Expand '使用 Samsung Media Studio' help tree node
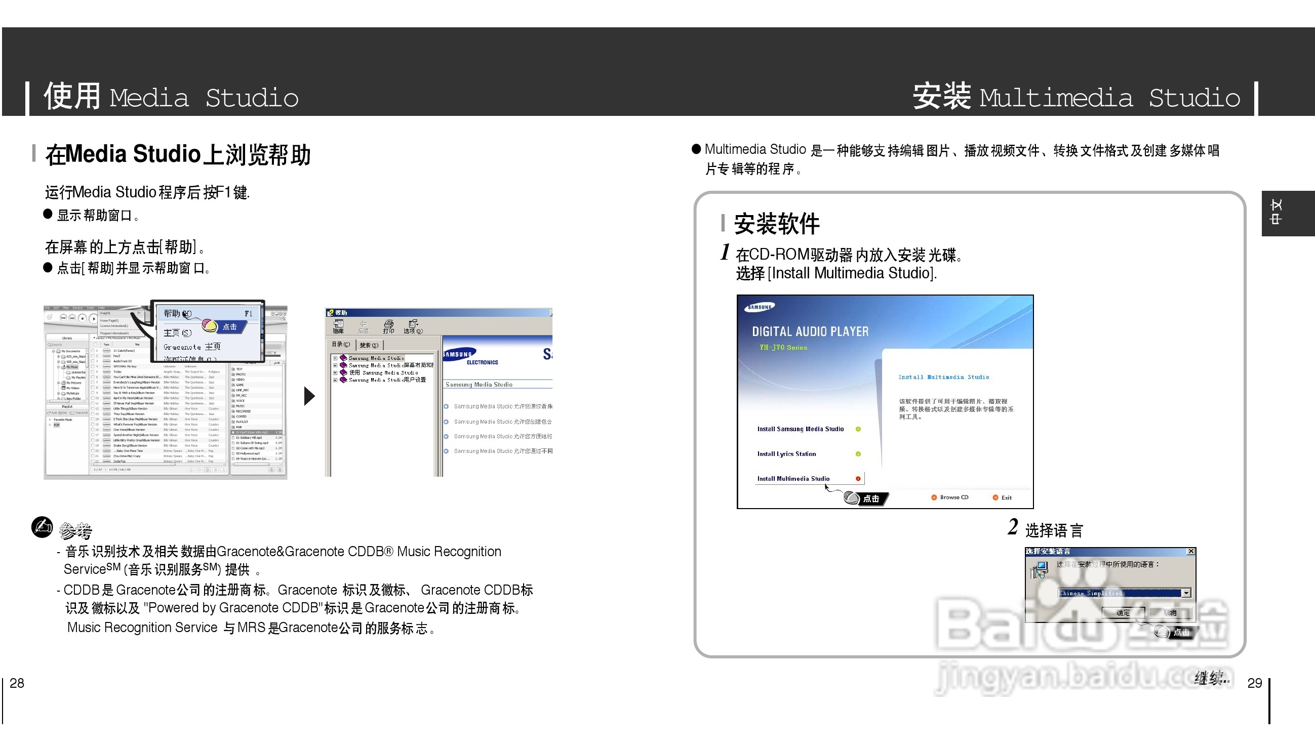The height and width of the screenshot is (750, 1315). coord(335,372)
